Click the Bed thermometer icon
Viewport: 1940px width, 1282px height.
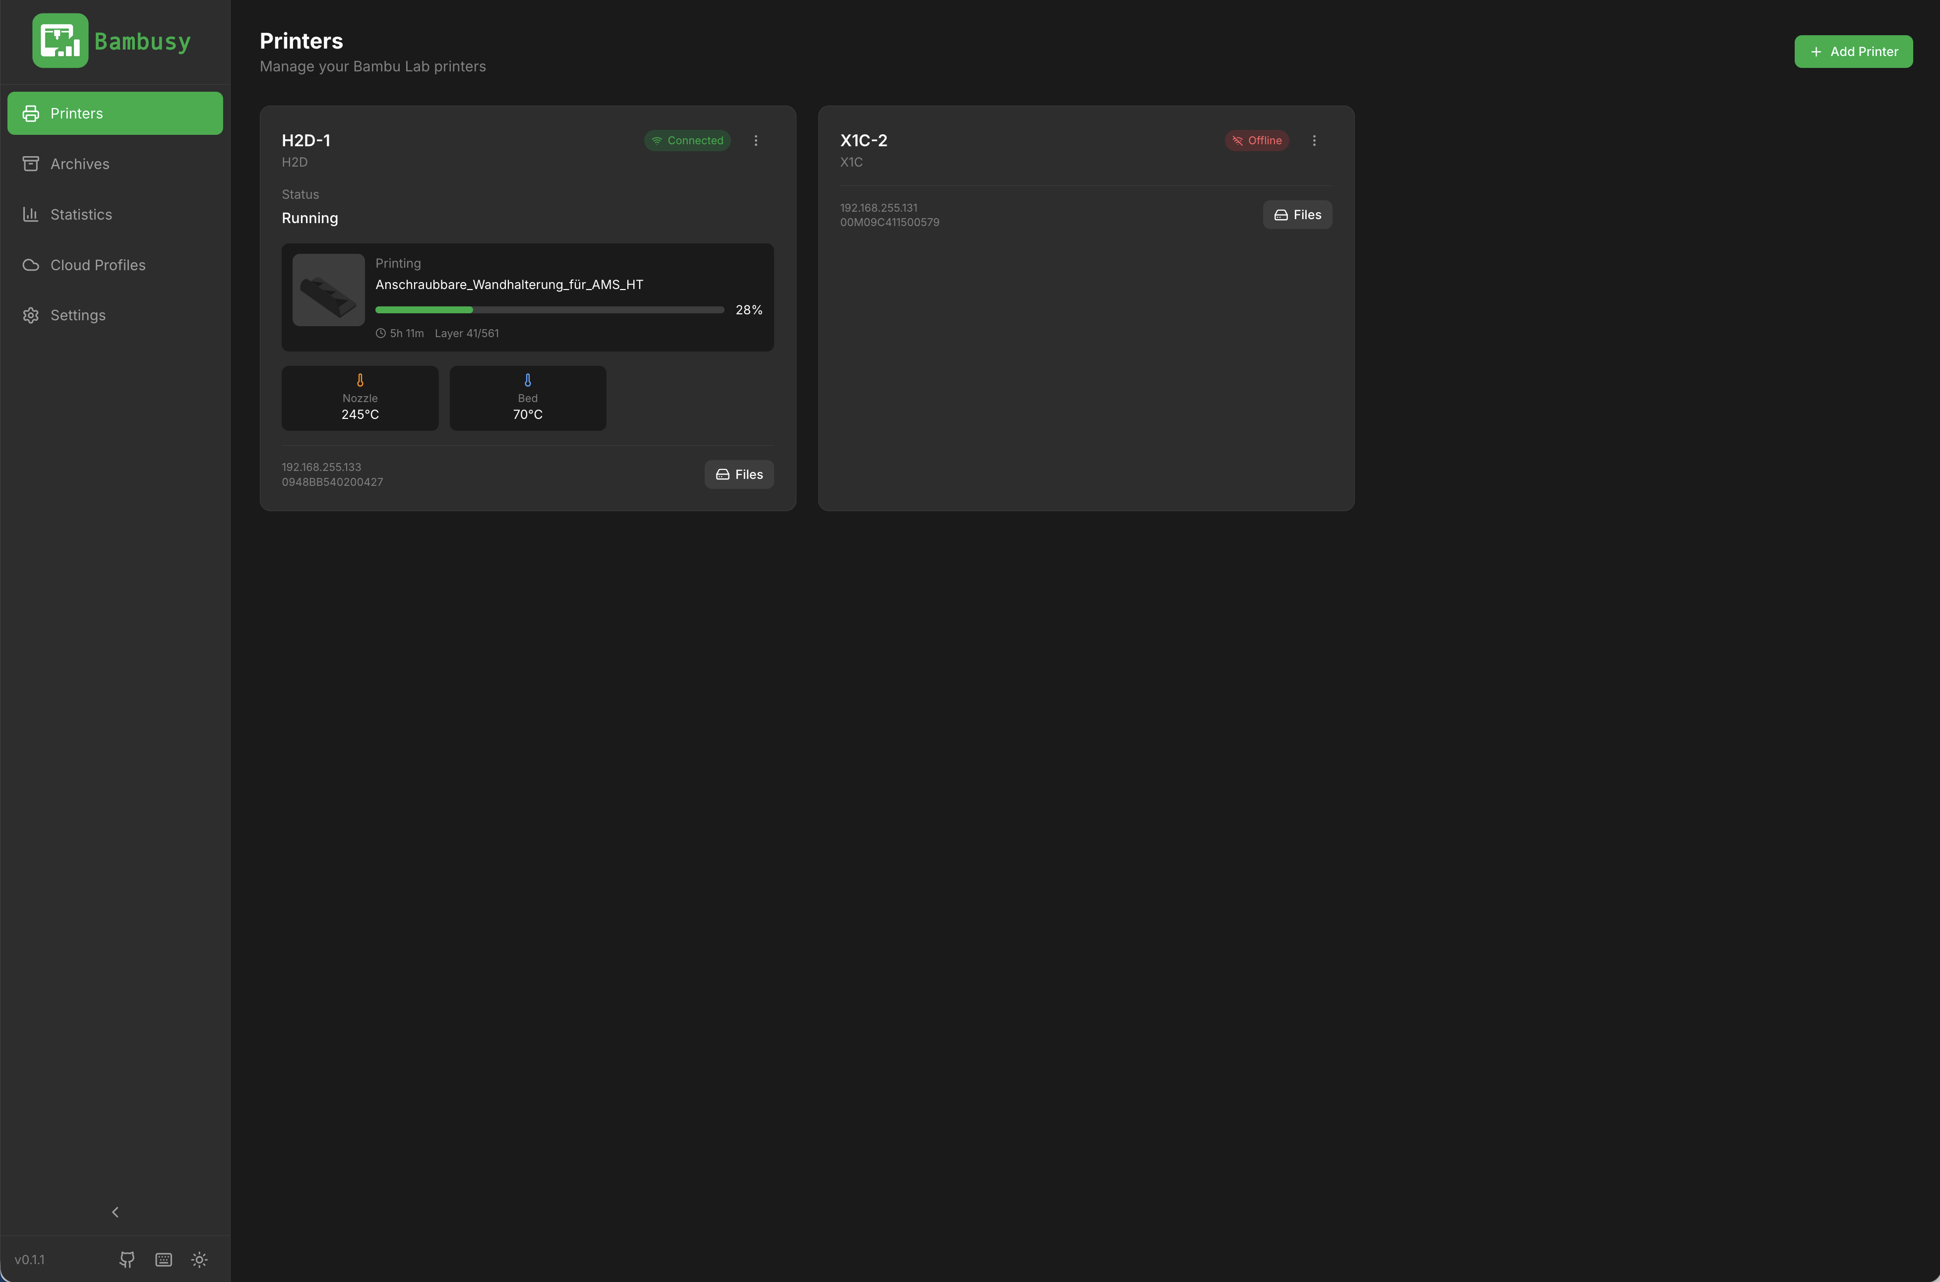[528, 380]
